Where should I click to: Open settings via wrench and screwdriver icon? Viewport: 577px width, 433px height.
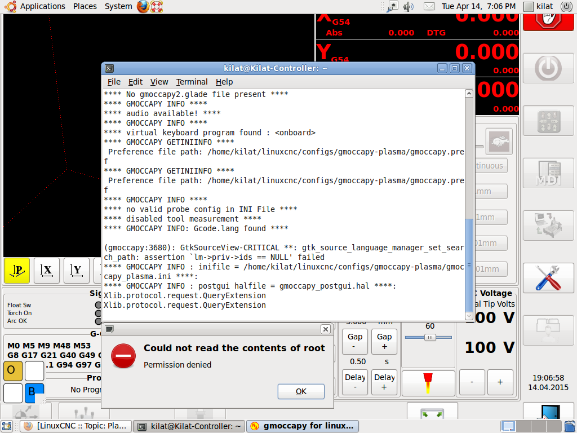click(548, 277)
